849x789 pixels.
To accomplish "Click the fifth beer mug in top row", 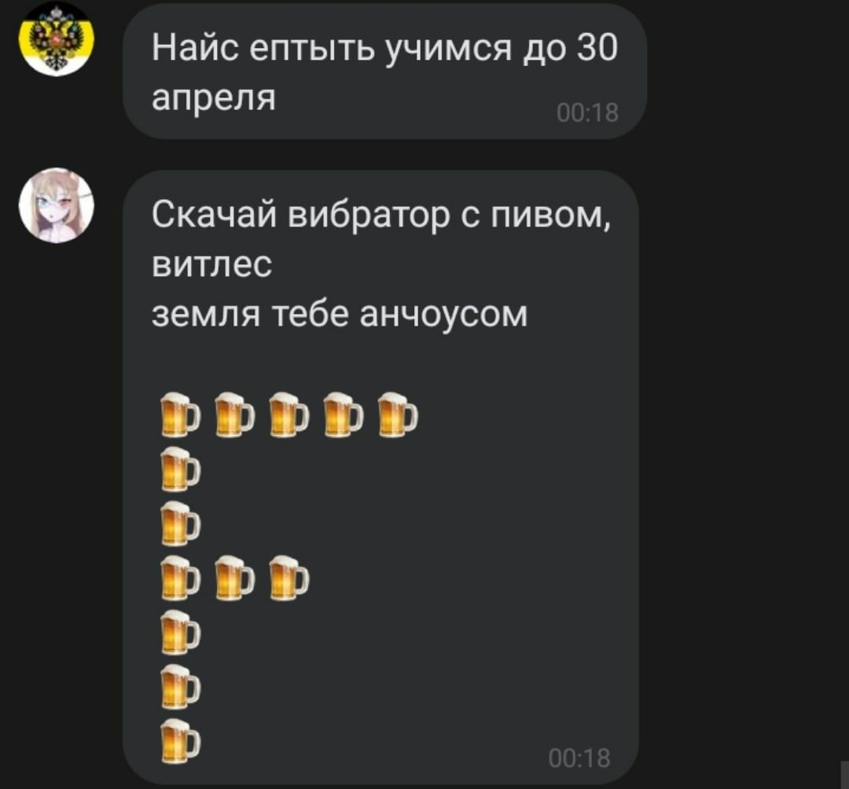I will [x=398, y=415].
